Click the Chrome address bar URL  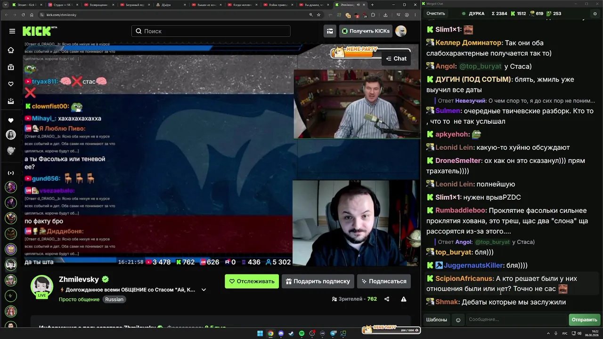point(61,15)
